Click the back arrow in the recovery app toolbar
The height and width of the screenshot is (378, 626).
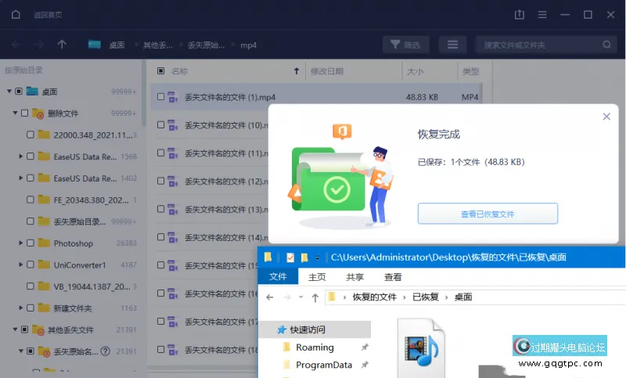(16, 45)
